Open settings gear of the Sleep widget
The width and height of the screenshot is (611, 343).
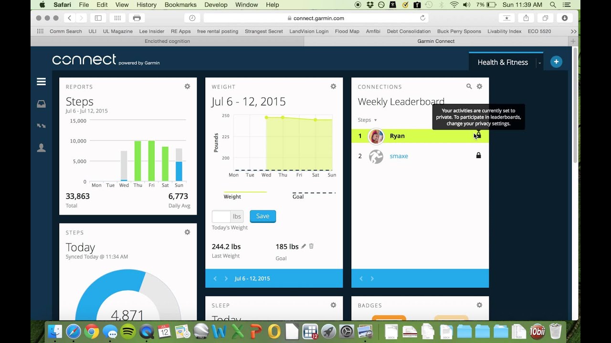coord(333,305)
